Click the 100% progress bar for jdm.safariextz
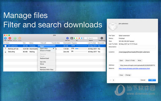Image resolution: width=161 pixels, height=101 pixels. tap(82, 46)
